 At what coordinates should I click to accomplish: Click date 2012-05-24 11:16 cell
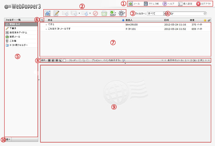[175, 25]
